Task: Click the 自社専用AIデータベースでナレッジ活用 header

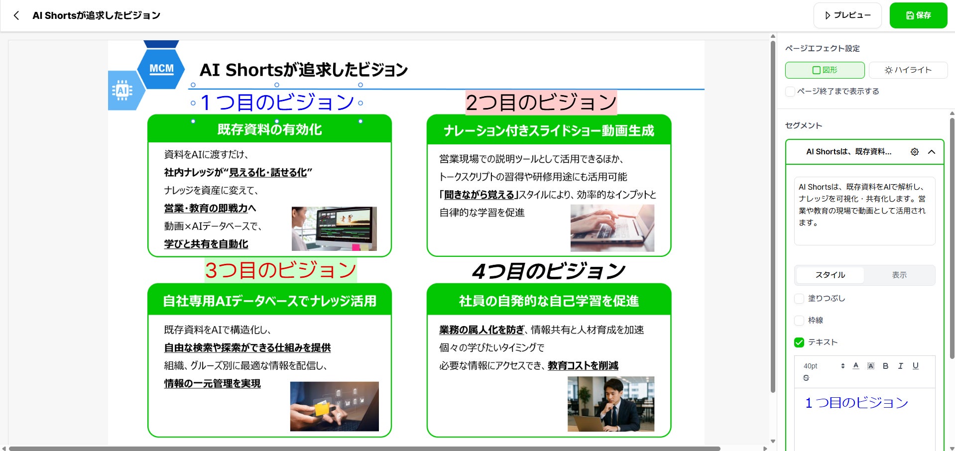Action: coord(269,301)
